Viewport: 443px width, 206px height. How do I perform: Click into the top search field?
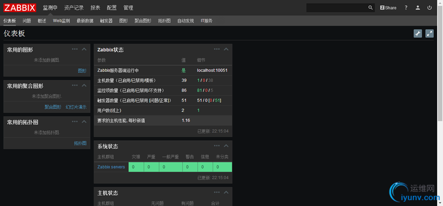[337, 8]
